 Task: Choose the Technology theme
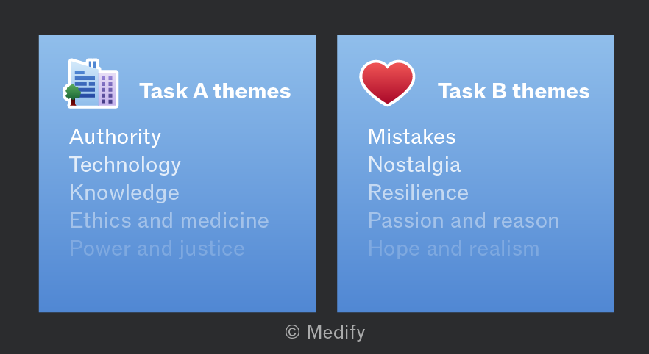pyautogui.click(x=125, y=165)
